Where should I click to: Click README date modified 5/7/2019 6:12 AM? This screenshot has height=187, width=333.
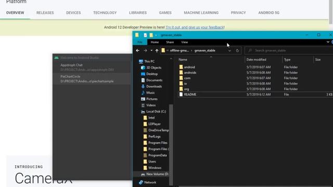tap(259, 95)
